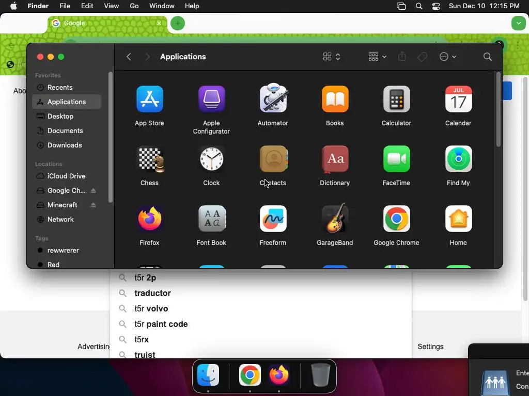Click the Share toolbar icon in Finder
This screenshot has width=529, height=396.
pyautogui.click(x=402, y=56)
